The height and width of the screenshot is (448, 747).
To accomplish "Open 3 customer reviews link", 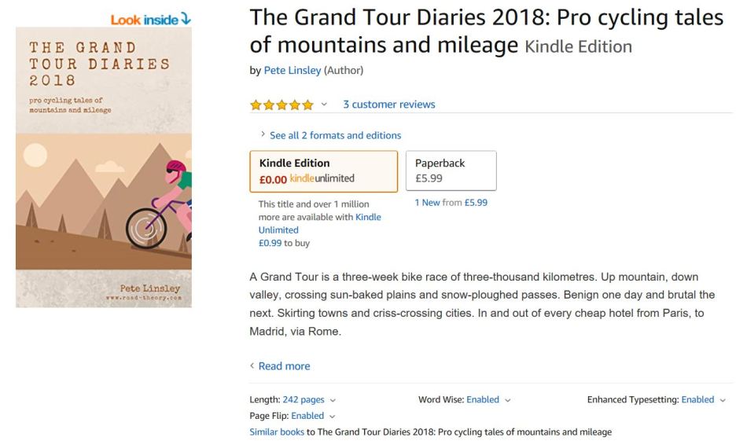I will (x=388, y=105).
